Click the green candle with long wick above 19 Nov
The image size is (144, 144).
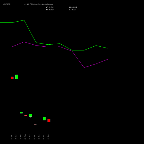[21, 113]
